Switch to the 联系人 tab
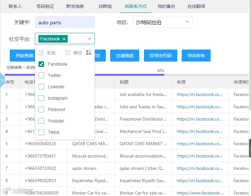The image size is (251, 196). [15, 6]
